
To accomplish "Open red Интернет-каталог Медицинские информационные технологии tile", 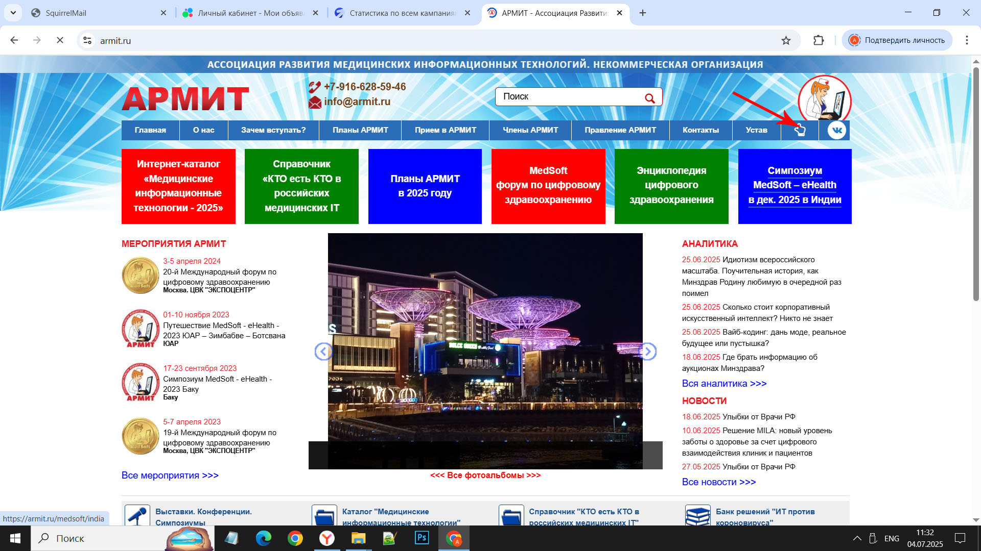I will point(178,186).
